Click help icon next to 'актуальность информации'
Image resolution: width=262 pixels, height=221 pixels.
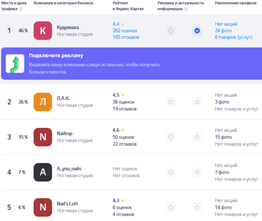pyautogui.click(x=186, y=9)
